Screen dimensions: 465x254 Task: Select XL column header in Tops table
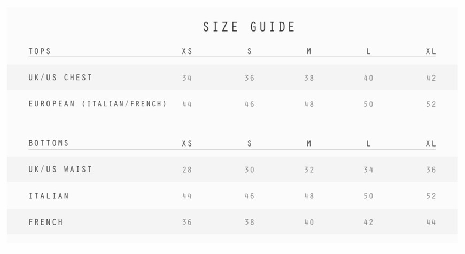coord(431,51)
